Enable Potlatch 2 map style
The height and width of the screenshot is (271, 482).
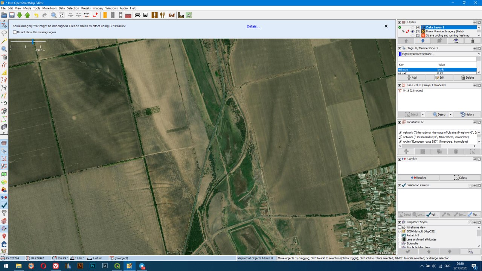click(400, 235)
